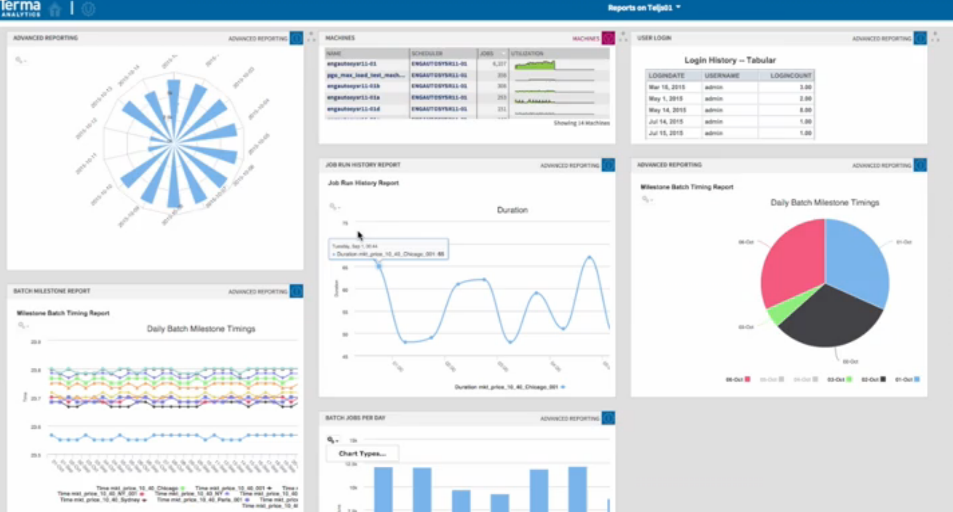The image size is (953, 512).
Task: Open pgs_max_load_test machine link
Action: [365, 75]
